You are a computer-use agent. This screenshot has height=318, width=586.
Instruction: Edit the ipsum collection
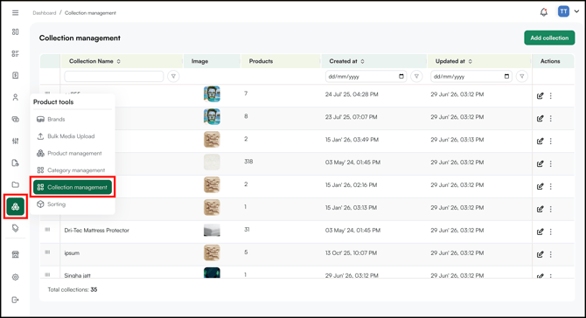(540, 254)
